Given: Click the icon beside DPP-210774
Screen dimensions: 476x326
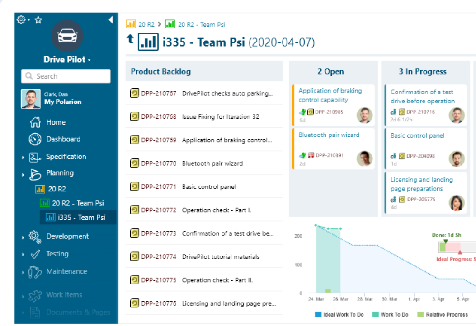Looking at the screenshot, I should click(134, 256).
